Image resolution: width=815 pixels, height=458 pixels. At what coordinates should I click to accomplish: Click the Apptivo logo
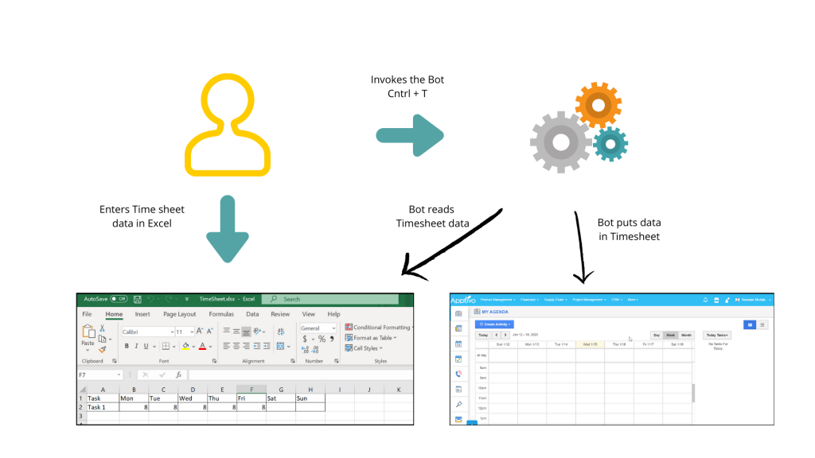[462, 300]
